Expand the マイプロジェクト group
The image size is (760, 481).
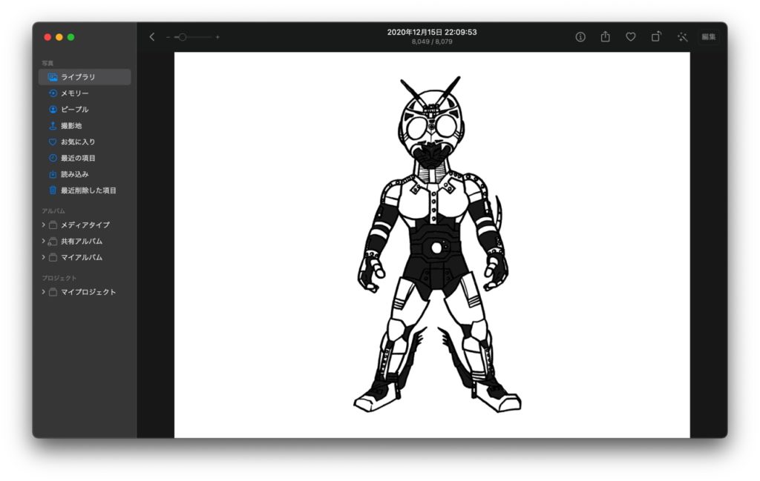43,292
